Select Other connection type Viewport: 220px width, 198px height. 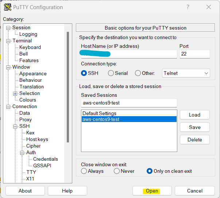click(x=138, y=73)
